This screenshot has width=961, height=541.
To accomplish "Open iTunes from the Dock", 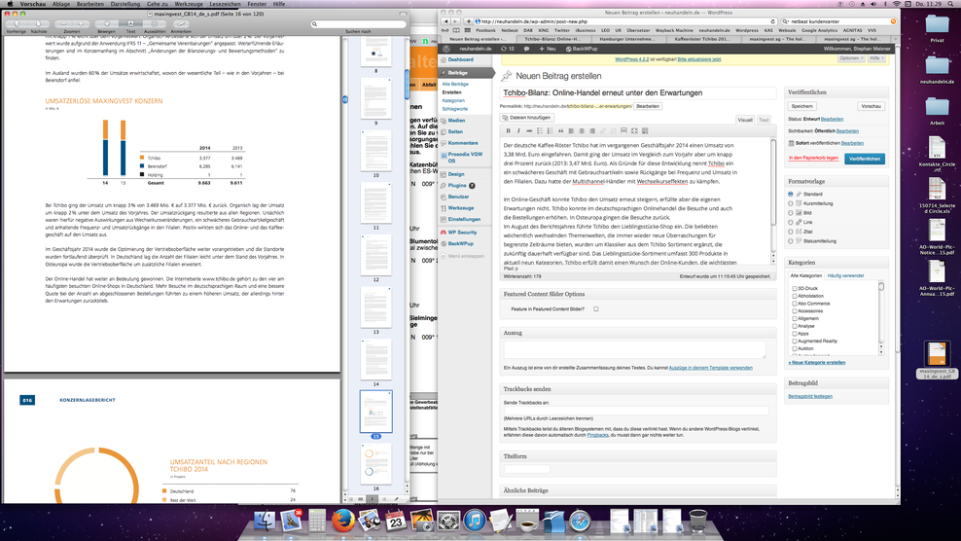I will coord(475,521).
